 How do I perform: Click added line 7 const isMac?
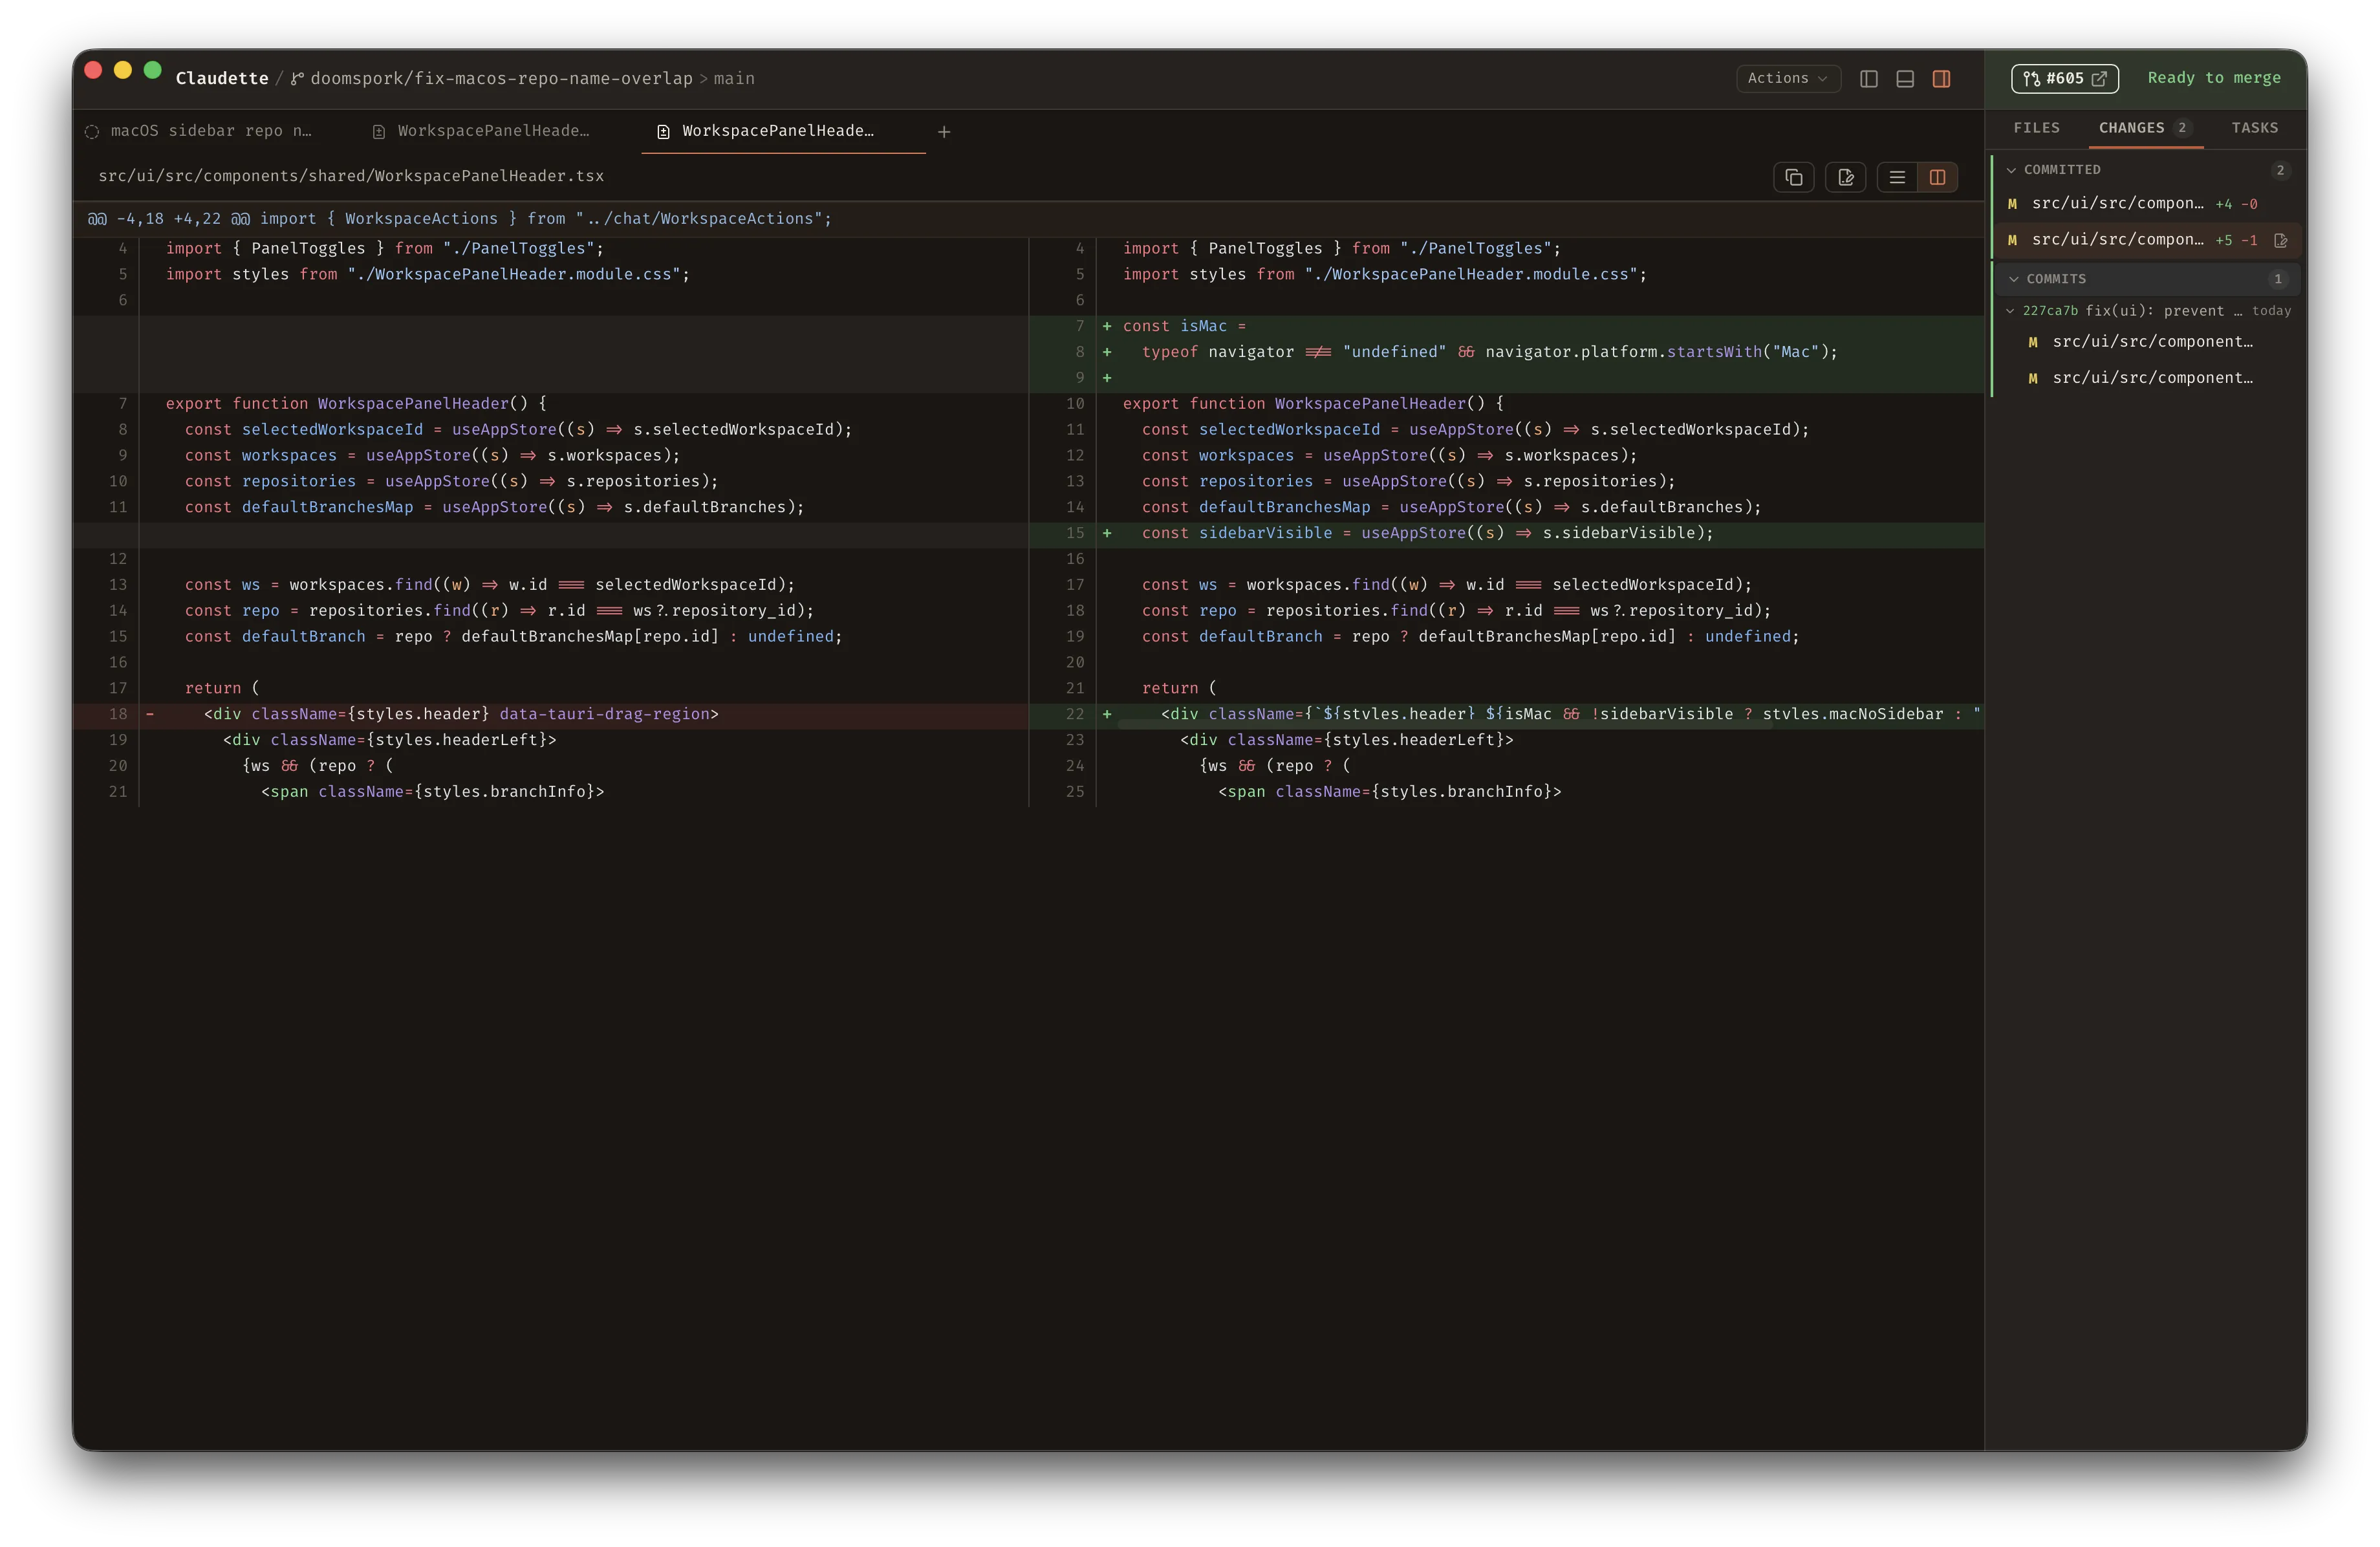pos(1506,326)
